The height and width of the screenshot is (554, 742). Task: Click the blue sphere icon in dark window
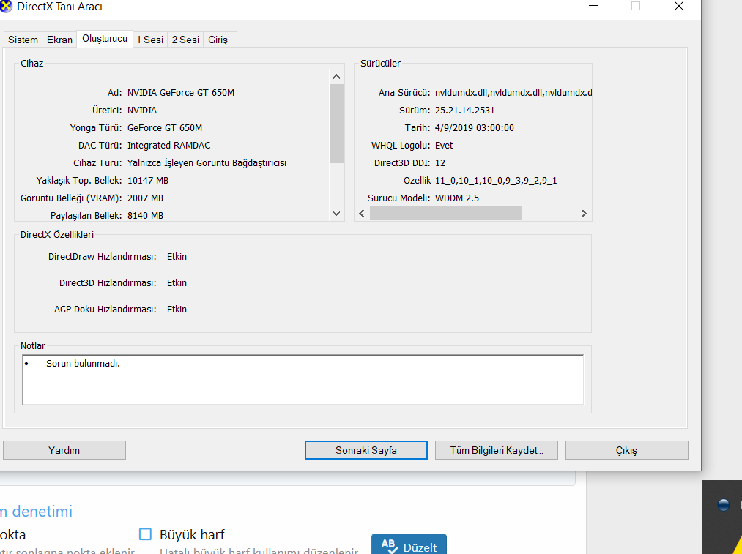click(724, 505)
